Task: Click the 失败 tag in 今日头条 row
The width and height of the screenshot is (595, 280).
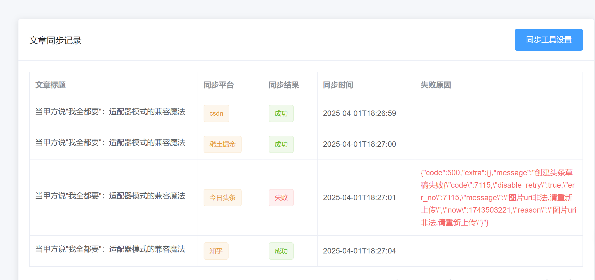Action: click(x=281, y=198)
